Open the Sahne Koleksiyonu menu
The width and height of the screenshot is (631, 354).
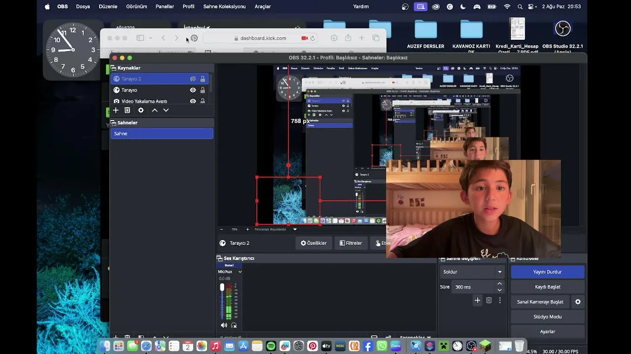224,6
